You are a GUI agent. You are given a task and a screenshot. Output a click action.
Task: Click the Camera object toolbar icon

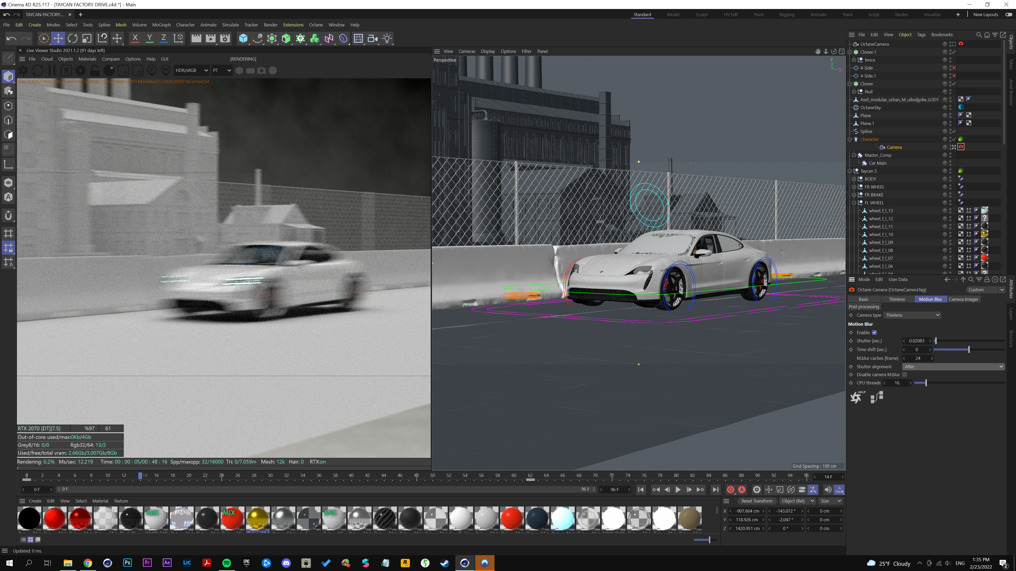[372, 38]
